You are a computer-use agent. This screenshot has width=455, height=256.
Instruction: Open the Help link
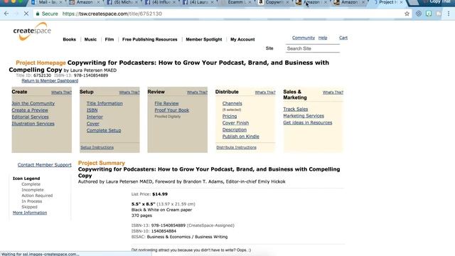323,38
